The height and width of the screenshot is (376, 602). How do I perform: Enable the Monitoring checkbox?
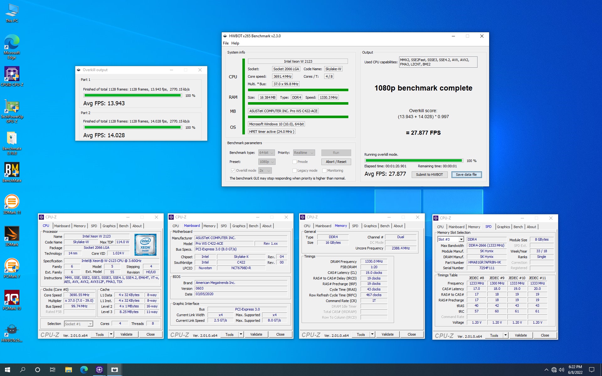[324, 170]
